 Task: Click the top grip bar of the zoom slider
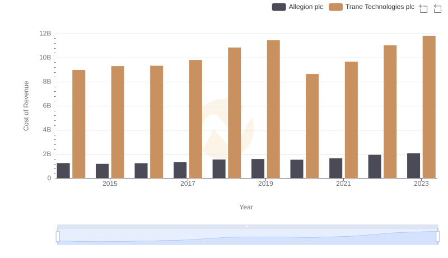pos(248,226)
